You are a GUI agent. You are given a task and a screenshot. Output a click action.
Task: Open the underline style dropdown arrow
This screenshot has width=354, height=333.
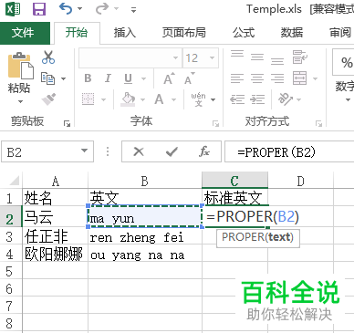coord(143,79)
